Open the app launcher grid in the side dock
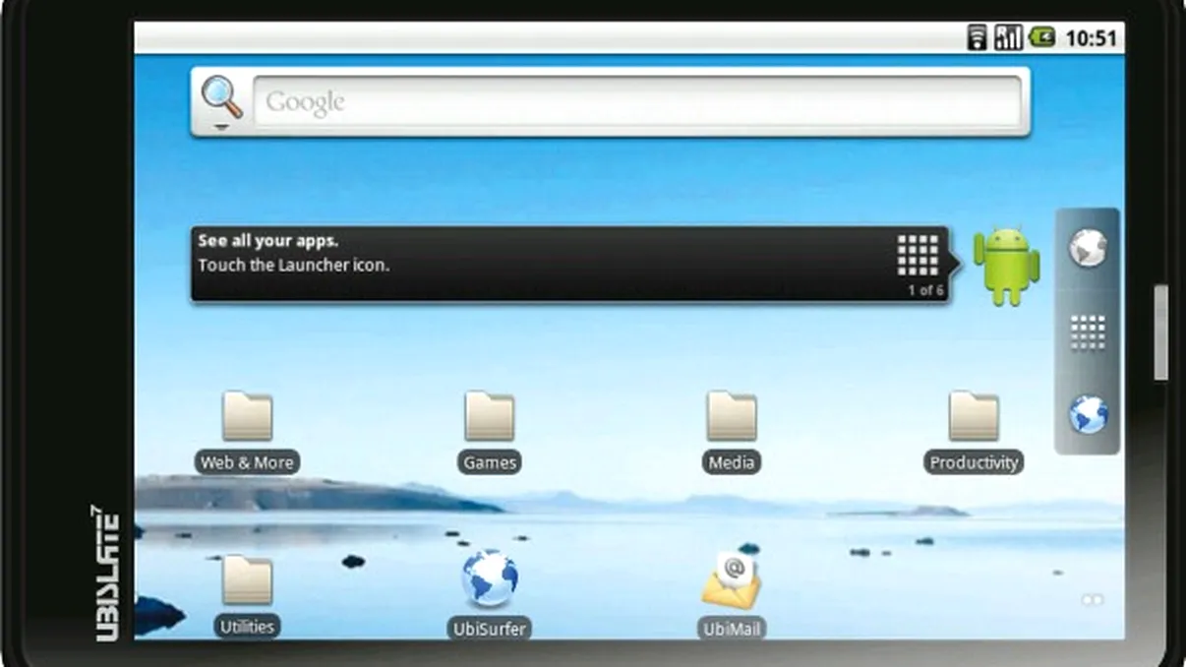Screen dimensions: 1186x667 (x=1088, y=333)
